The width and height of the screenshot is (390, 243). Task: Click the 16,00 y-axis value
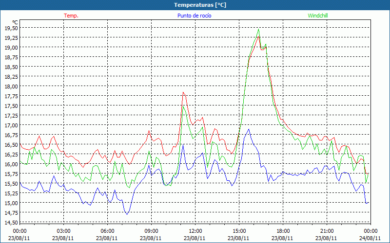click(11, 164)
